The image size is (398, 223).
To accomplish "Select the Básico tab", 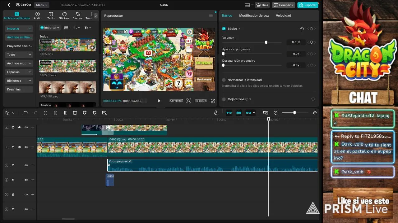I will pyautogui.click(x=227, y=15).
